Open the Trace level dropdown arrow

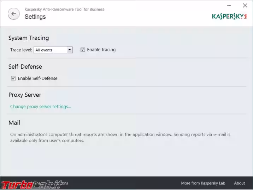70,50
